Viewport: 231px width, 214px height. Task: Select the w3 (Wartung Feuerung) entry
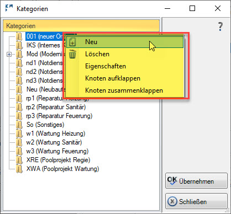click(x=57, y=151)
